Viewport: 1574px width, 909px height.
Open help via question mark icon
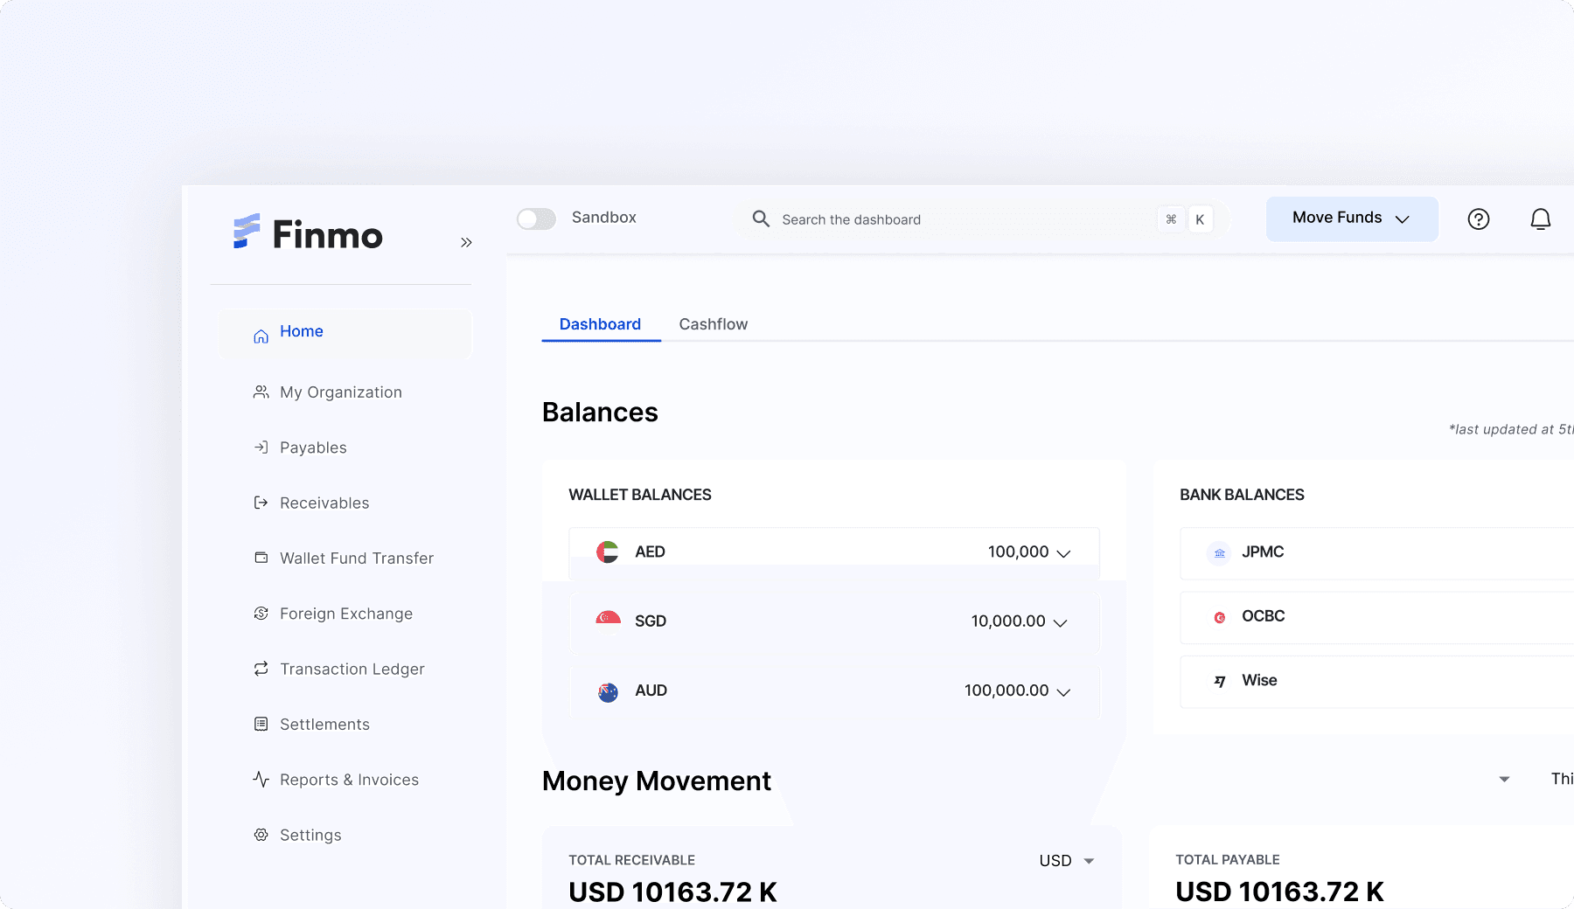1479,219
